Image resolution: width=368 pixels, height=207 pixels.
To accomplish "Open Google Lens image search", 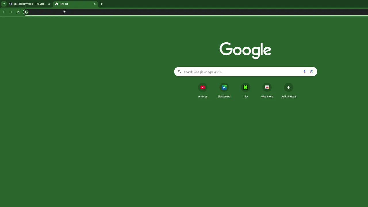I will [311, 72].
